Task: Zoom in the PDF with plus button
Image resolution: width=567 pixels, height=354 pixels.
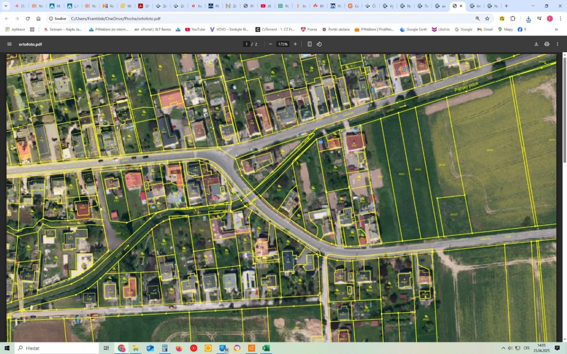Action: point(295,44)
